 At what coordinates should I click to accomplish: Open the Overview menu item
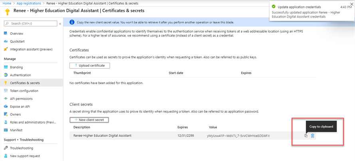coord(16,33)
